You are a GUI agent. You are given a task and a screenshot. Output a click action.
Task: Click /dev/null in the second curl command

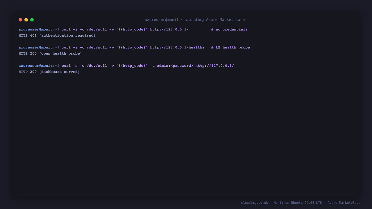coord(97,47)
